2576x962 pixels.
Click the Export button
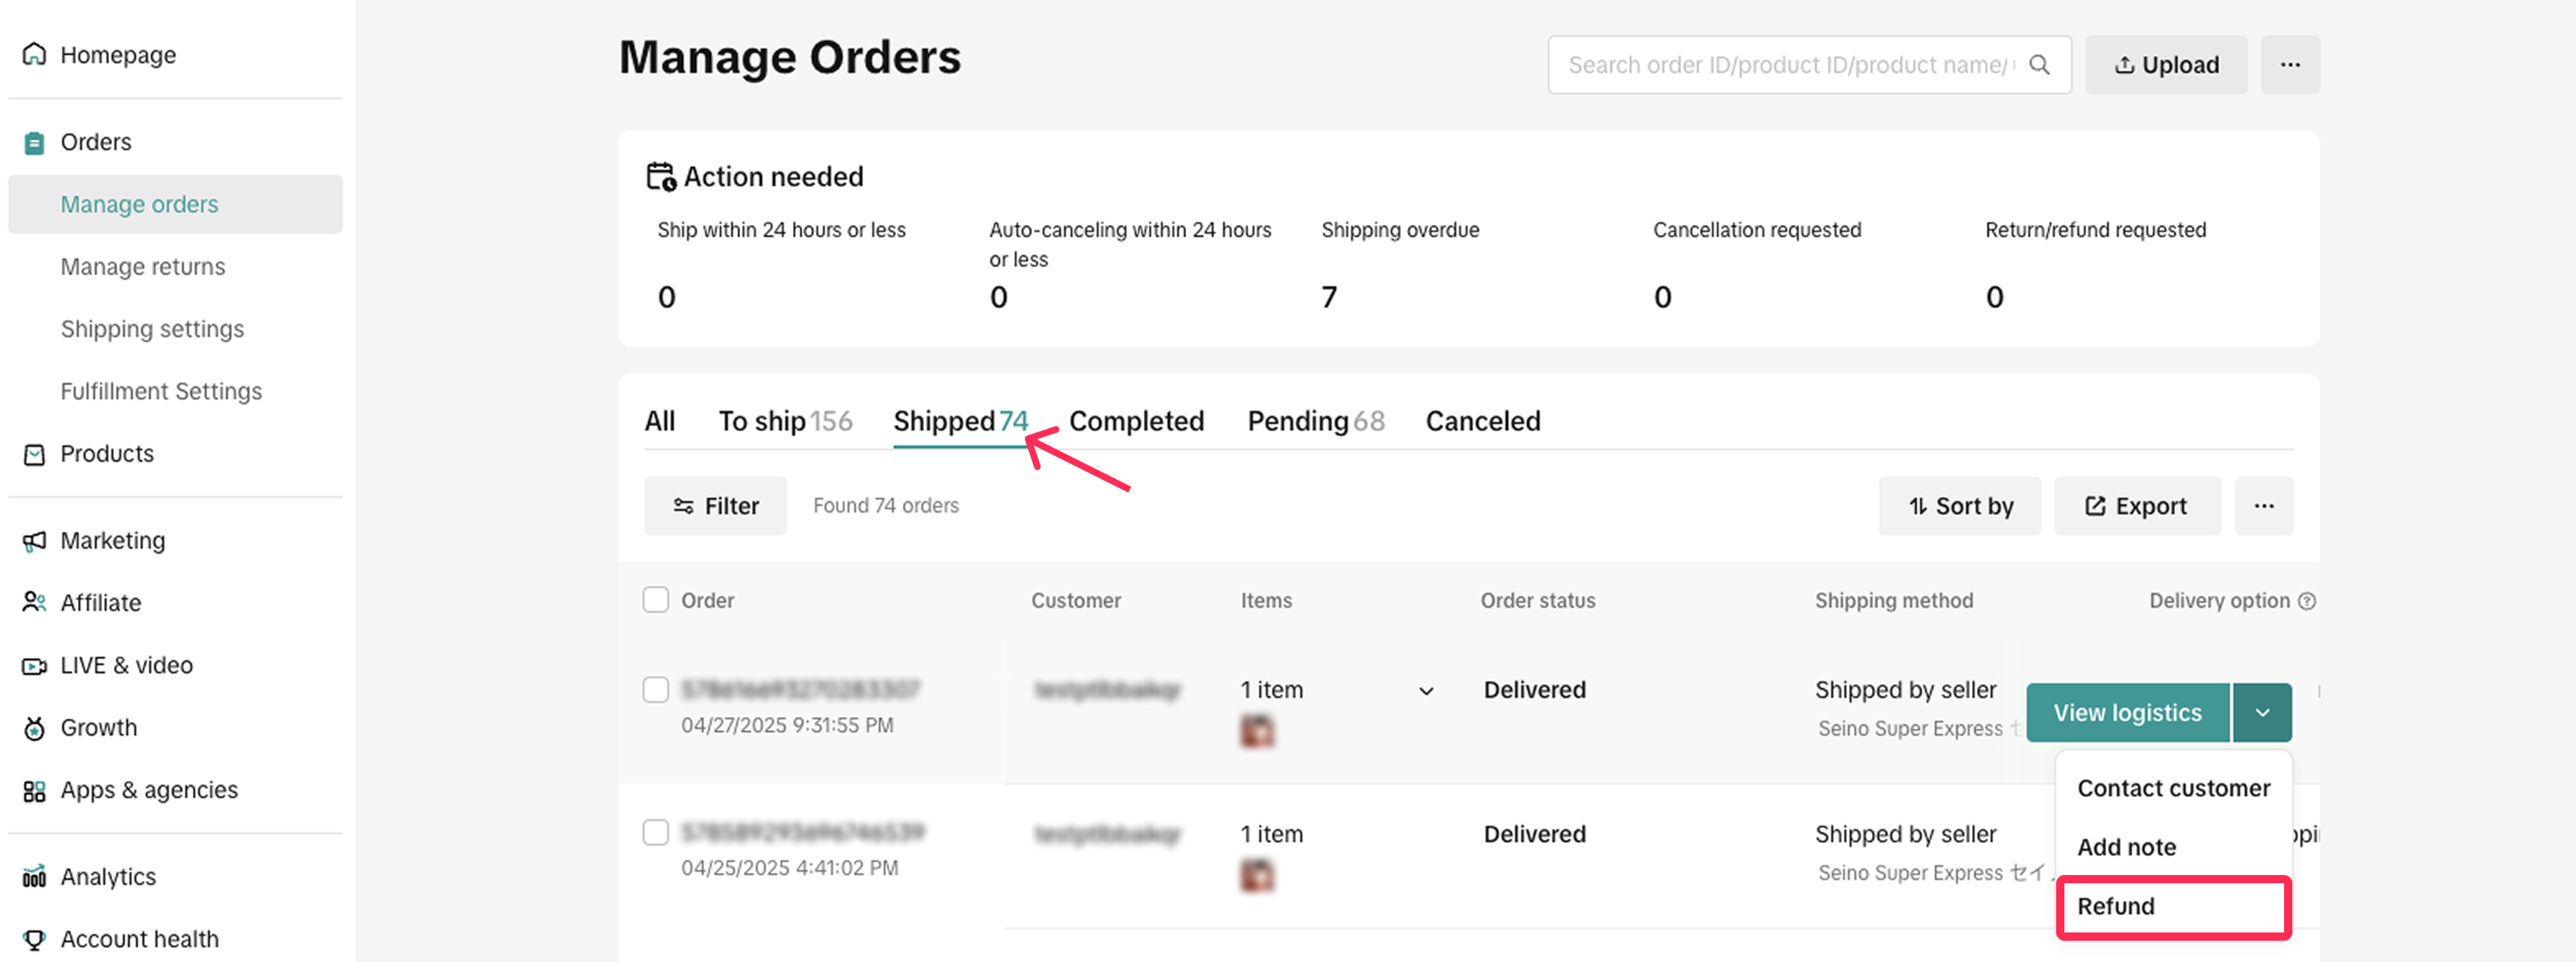[x=2136, y=506]
